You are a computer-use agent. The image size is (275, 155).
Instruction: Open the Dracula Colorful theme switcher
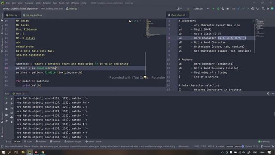coord(235,146)
